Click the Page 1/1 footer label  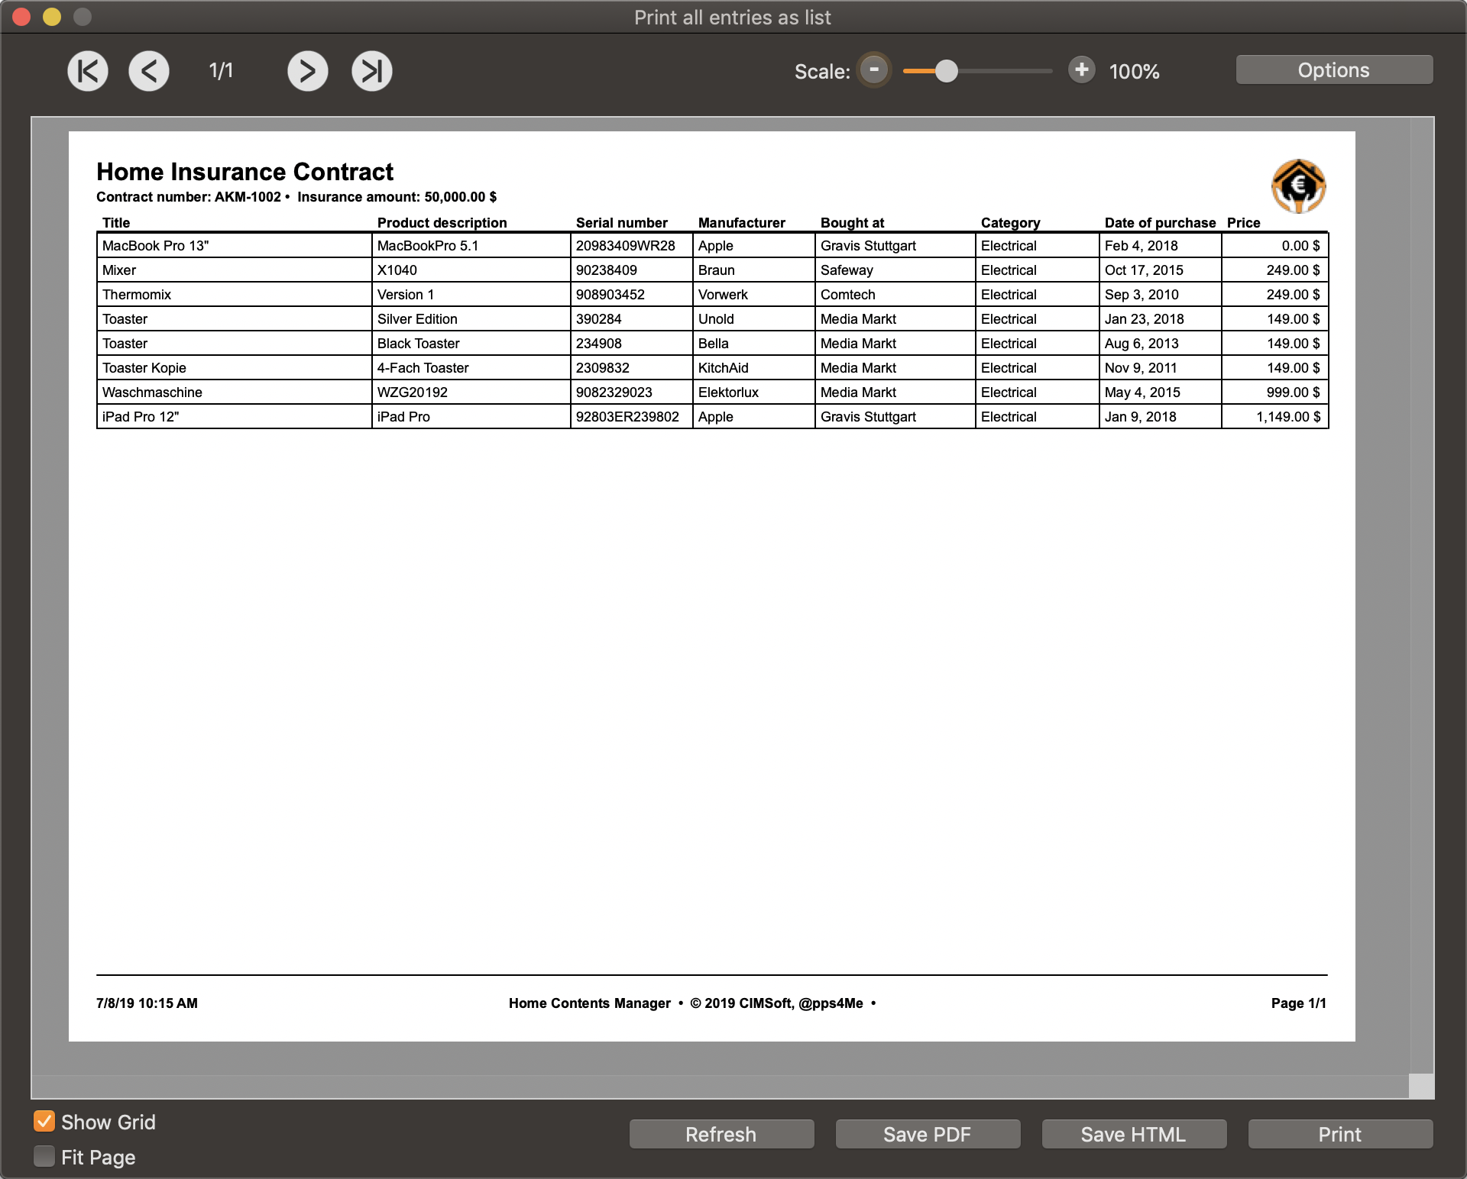click(1298, 1003)
